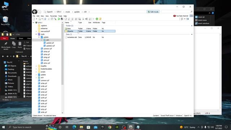Sort by the Size column header
The height and width of the screenshot is (130, 231).
click(x=90, y=22)
